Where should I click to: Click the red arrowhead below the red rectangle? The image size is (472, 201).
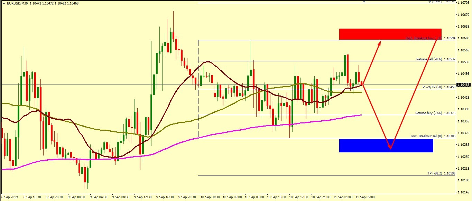(379, 43)
